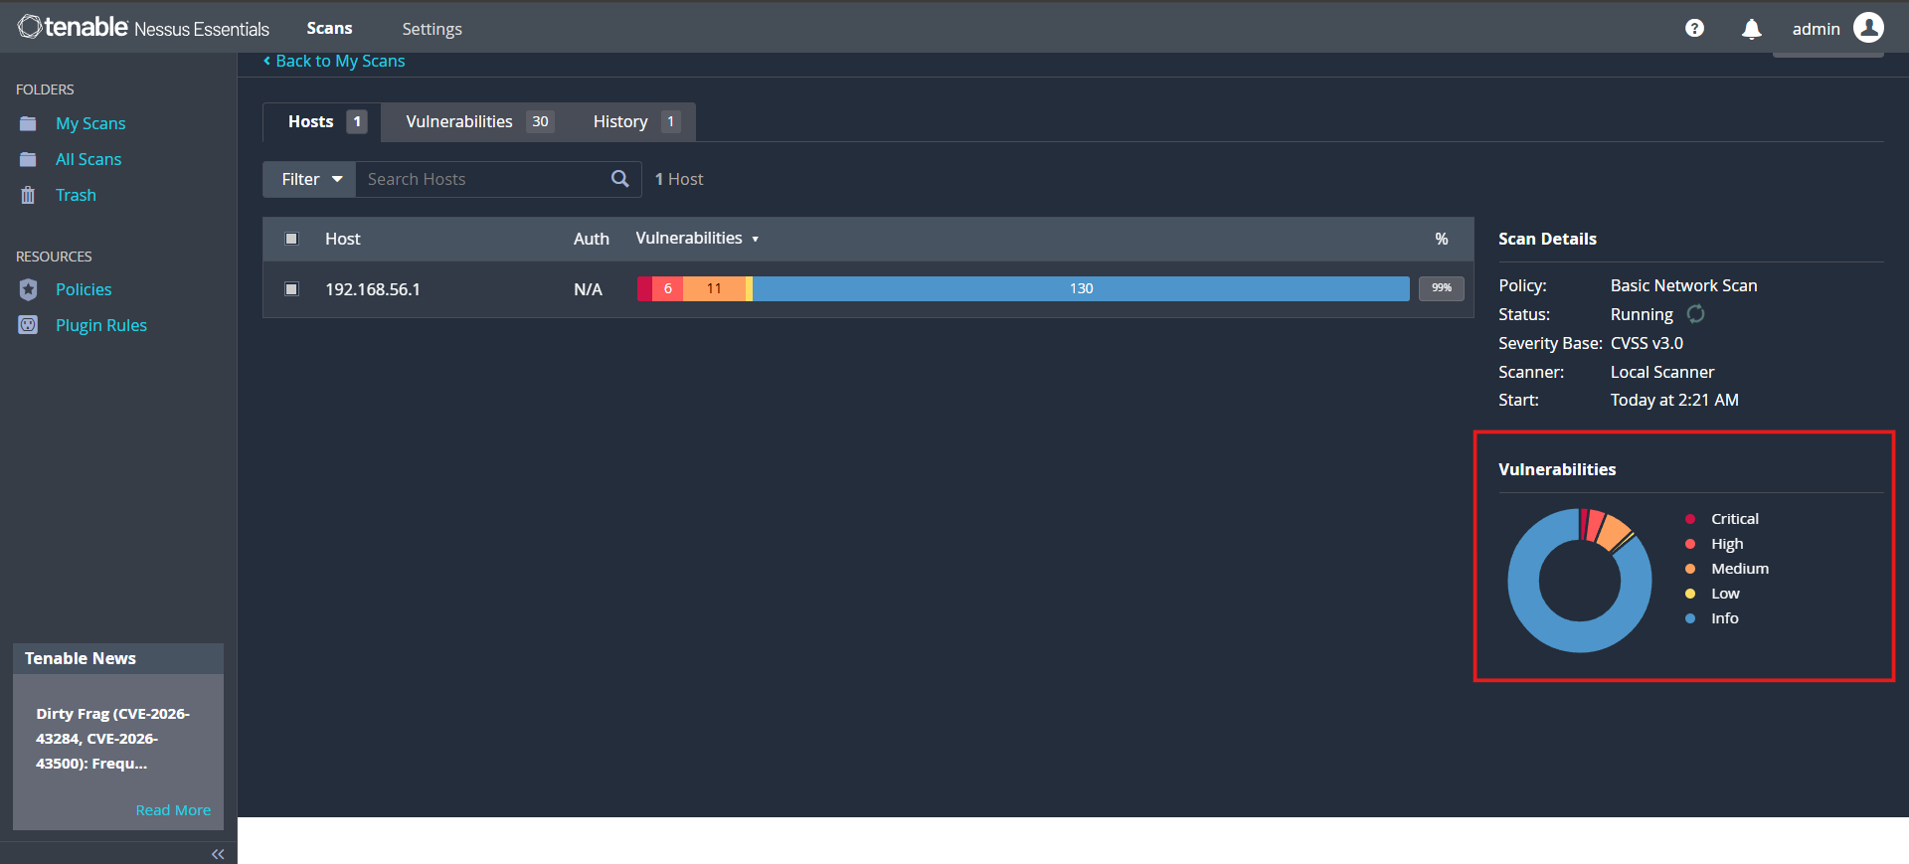The image size is (1909, 864).
Task: Click the Auth column header
Action: pos(592,239)
